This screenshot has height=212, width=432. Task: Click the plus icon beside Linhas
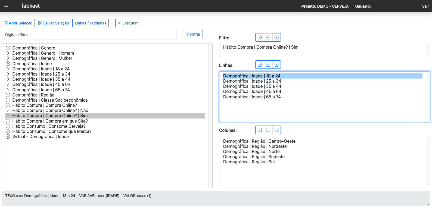[x=260, y=65]
